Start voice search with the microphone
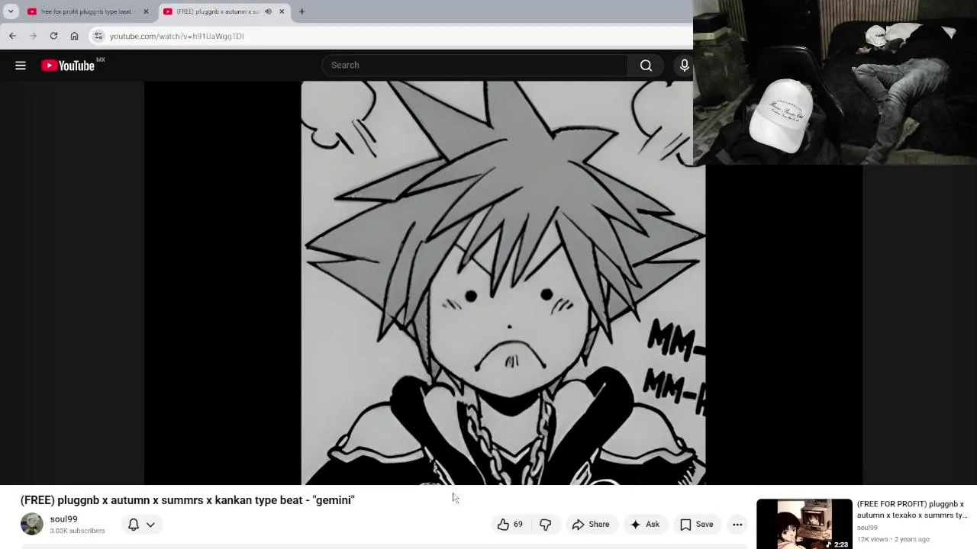The height and width of the screenshot is (549, 977). pyautogui.click(x=684, y=66)
